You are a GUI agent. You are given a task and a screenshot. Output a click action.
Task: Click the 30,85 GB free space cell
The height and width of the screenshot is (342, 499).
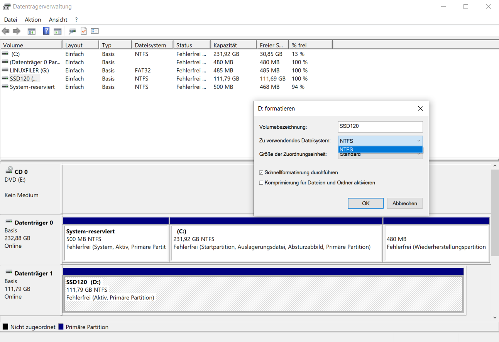271,54
